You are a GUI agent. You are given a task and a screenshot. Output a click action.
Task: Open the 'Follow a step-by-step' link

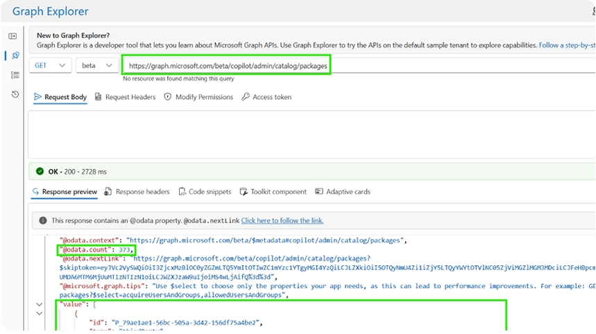pyautogui.click(x=567, y=45)
